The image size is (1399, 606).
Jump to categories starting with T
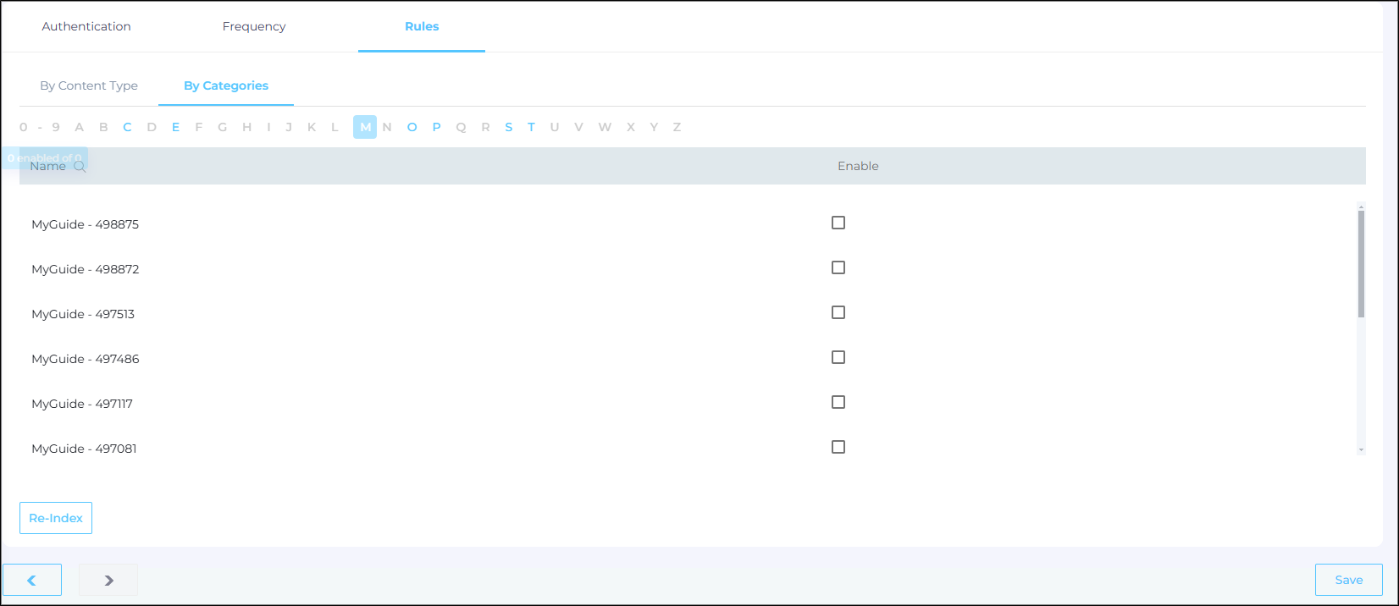tap(531, 127)
